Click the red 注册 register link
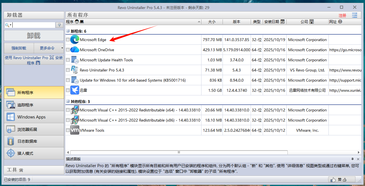Screen dimensions: 365x186 point(342,15)
